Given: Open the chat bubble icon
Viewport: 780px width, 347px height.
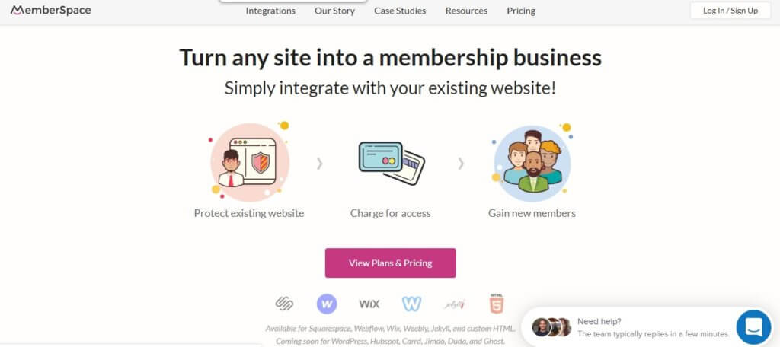Looking at the screenshot, I should pyautogui.click(x=753, y=327).
